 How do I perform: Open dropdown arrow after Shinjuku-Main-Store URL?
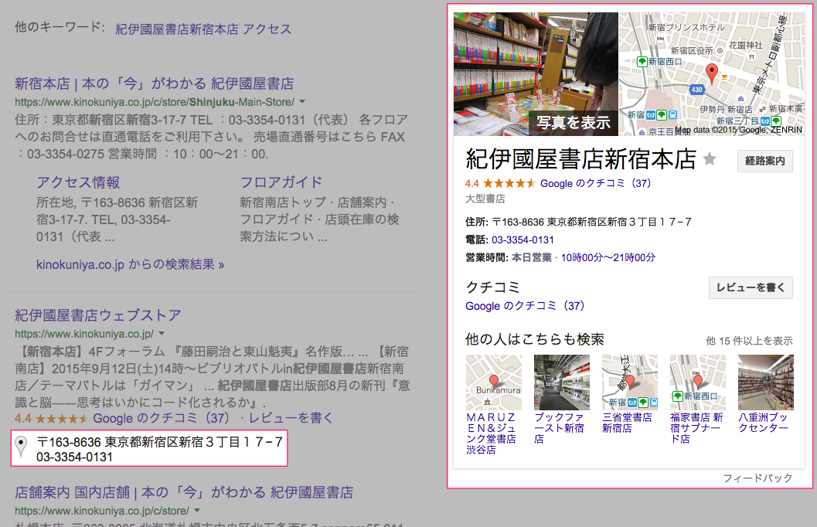coord(302,102)
